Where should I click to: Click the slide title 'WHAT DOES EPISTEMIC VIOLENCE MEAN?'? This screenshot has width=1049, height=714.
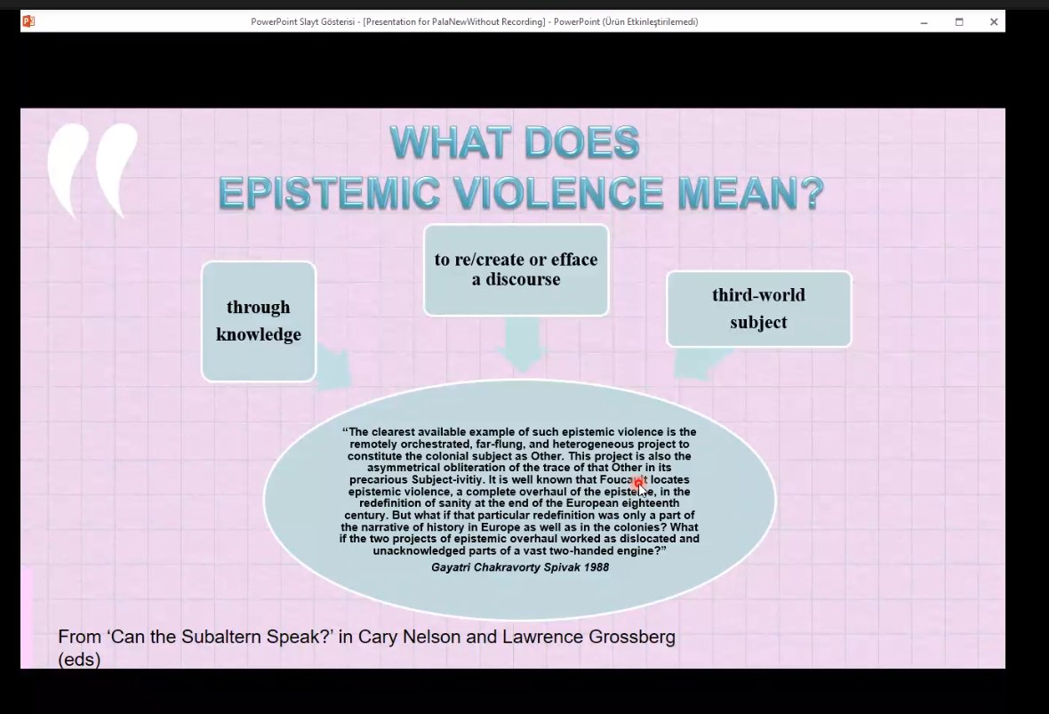pyautogui.click(x=520, y=168)
